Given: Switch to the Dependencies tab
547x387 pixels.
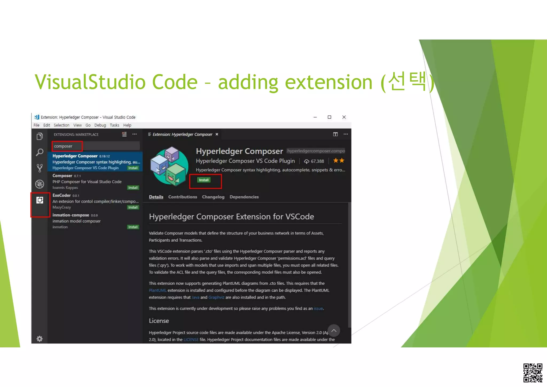Looking at the screenshot, I should pyautogui.click(x=244, y=197).
